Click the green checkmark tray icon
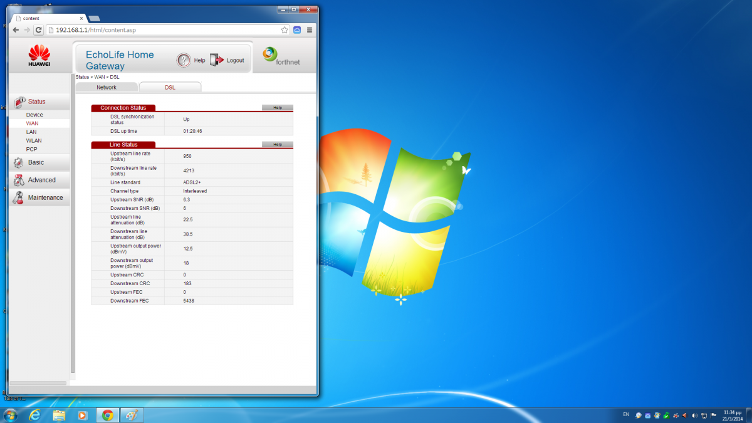 point(666,415)
